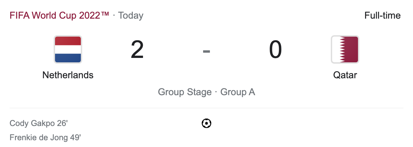This screenshot has height=147, width=413.
Task: Click the 26' goal minute
Action: tap(62, 123)
